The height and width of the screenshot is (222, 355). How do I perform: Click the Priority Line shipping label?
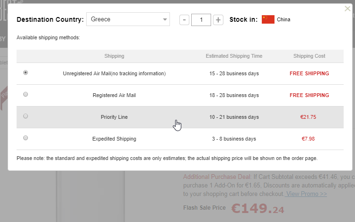coord(114,117)
